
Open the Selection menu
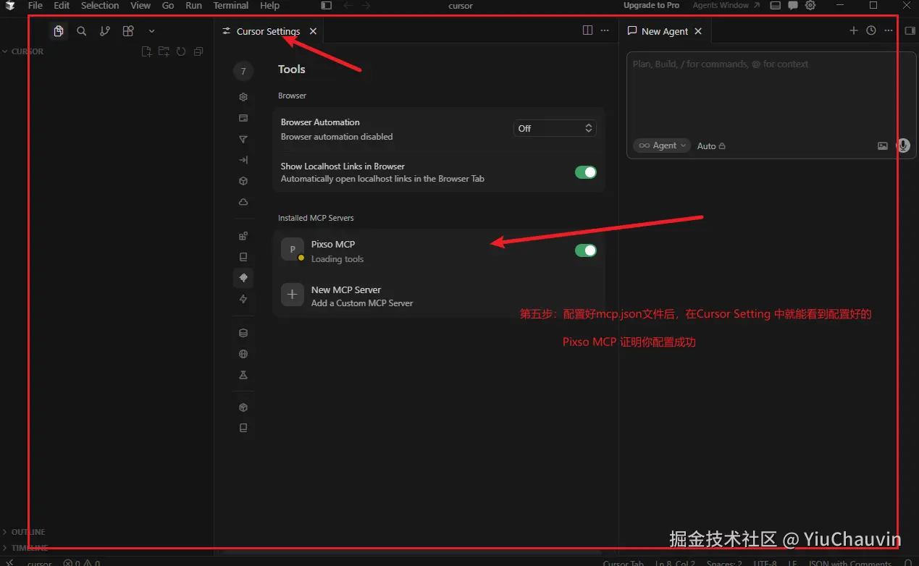tap(100, 5)
